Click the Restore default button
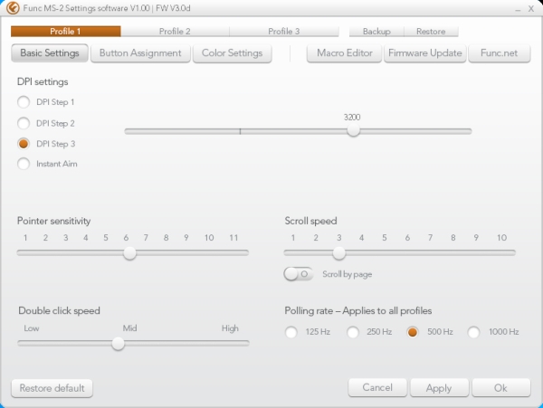Viewport: 543px width, 408px height. coord(52,388)
